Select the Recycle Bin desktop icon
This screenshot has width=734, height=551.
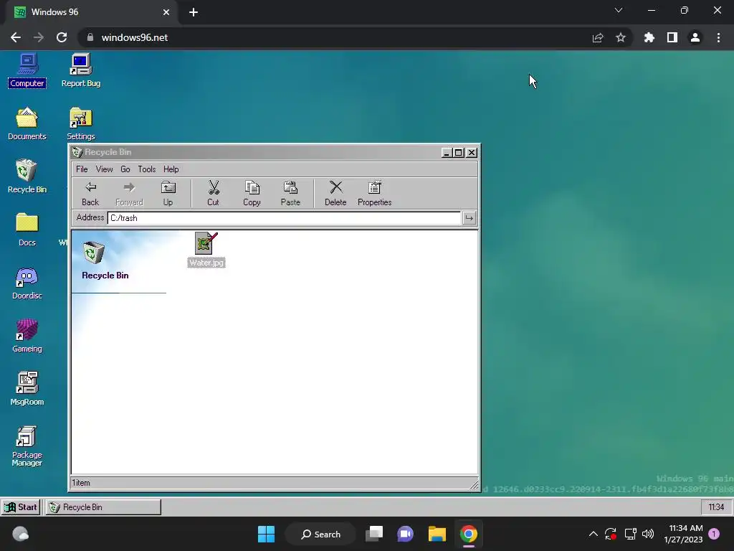pyautogui.click(x=27, y=176)
